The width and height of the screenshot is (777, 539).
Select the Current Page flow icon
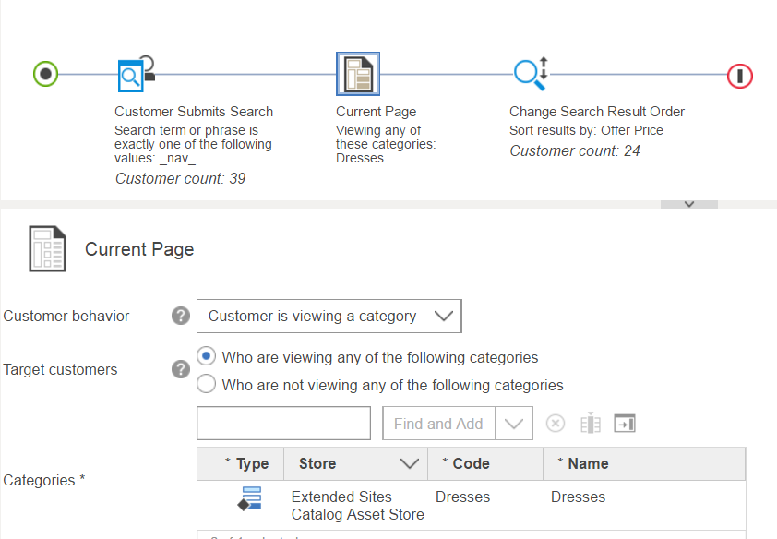click(357, 74)
